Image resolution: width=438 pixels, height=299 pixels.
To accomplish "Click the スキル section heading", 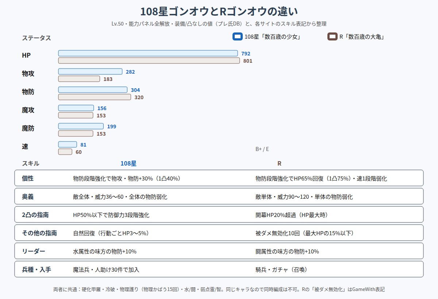I will click(x=31, y=164).
